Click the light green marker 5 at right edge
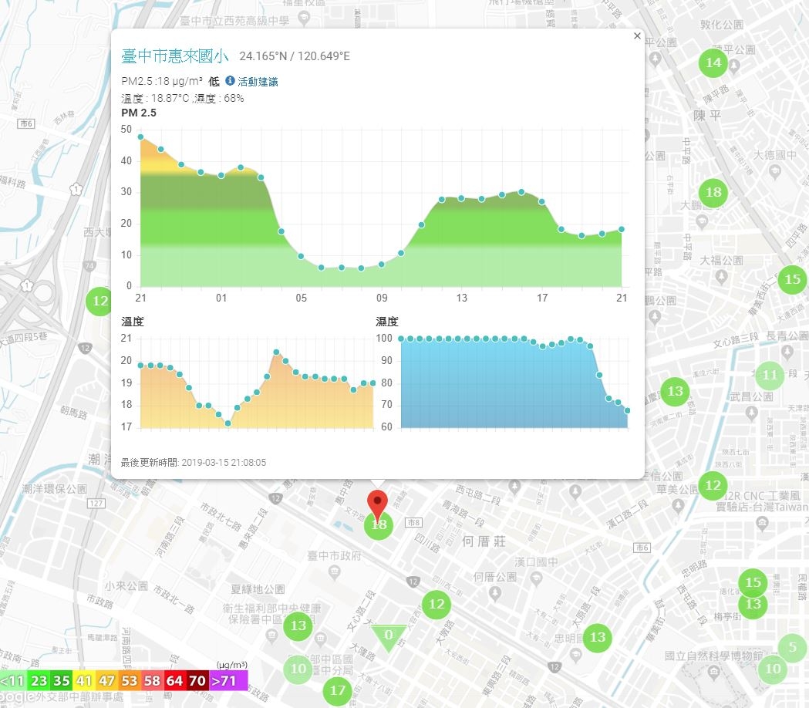Screen dimensions: 809x708 [x=793, y=647]
